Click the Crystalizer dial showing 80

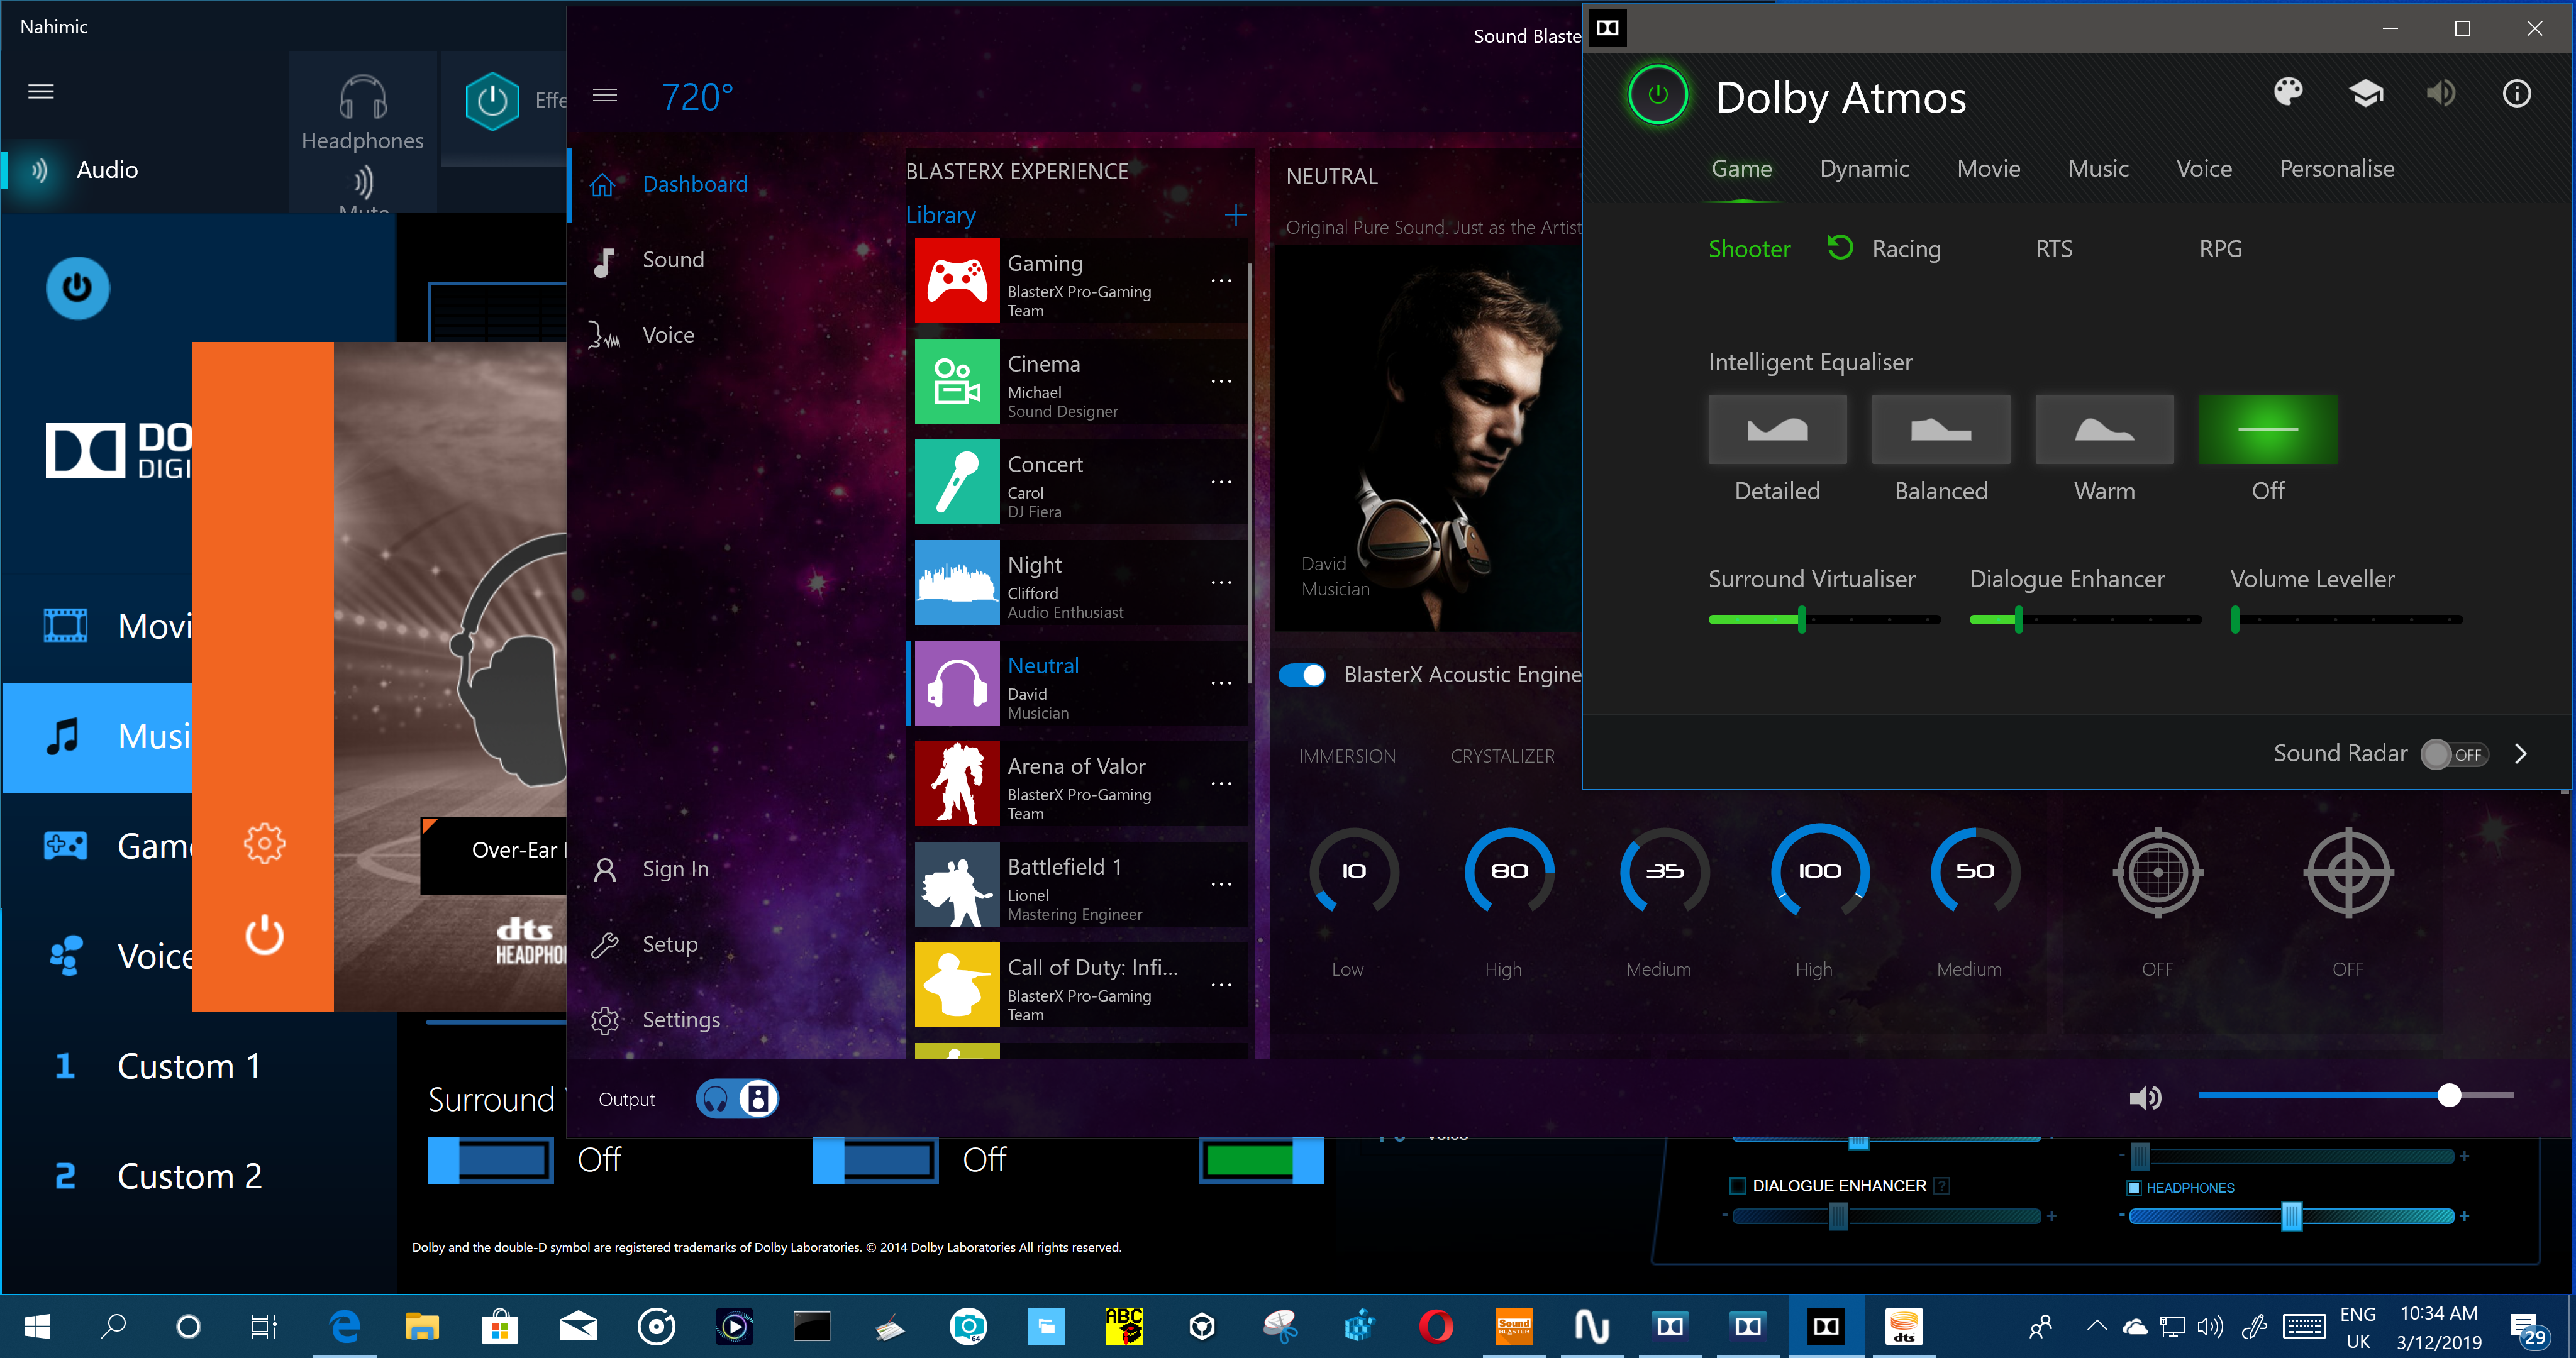(1509, 872)
